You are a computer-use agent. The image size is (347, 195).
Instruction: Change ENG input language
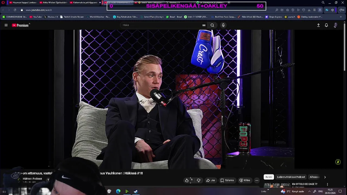[320, 191]
